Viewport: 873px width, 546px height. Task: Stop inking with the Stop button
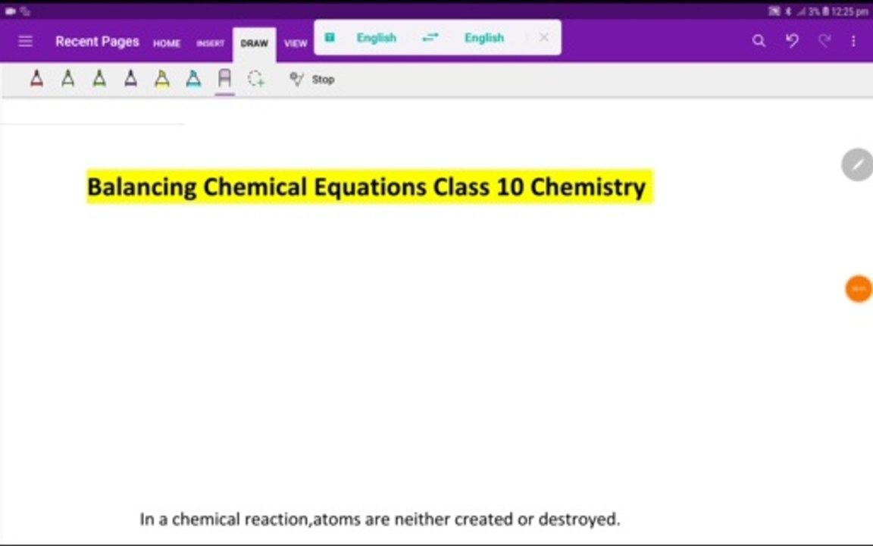[312, 79]
